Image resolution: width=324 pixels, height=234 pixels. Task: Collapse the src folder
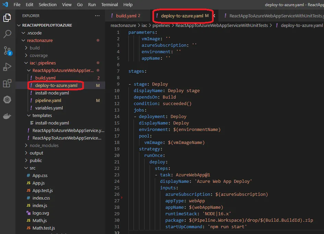32,168
